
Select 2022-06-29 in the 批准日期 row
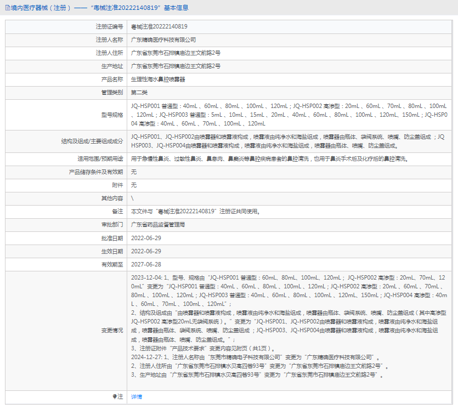(146, 238)
